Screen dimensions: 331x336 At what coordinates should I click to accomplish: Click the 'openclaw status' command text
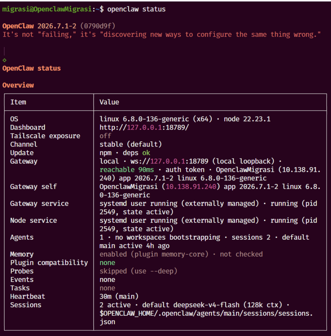pos(136,9)
